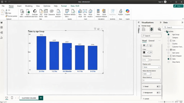The width and height of the screenshot is (184, 103).
Task: Open the Data / Drill tab
Action: click(75, 6)
